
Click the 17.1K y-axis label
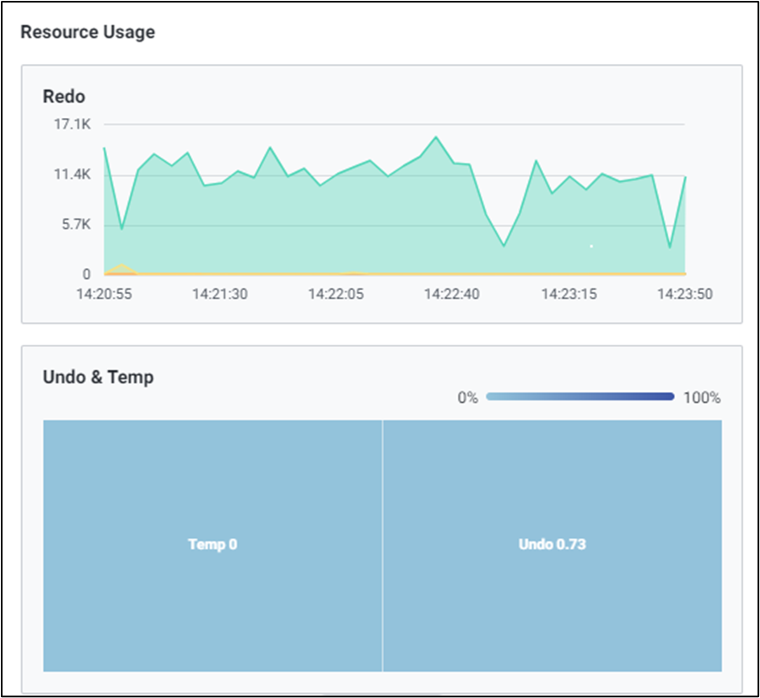coord(73,125)
